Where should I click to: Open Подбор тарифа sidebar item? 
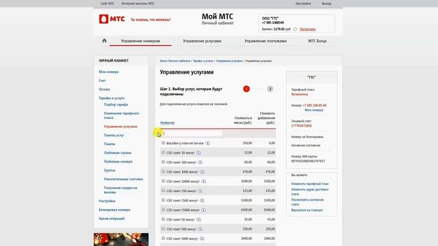116,105
